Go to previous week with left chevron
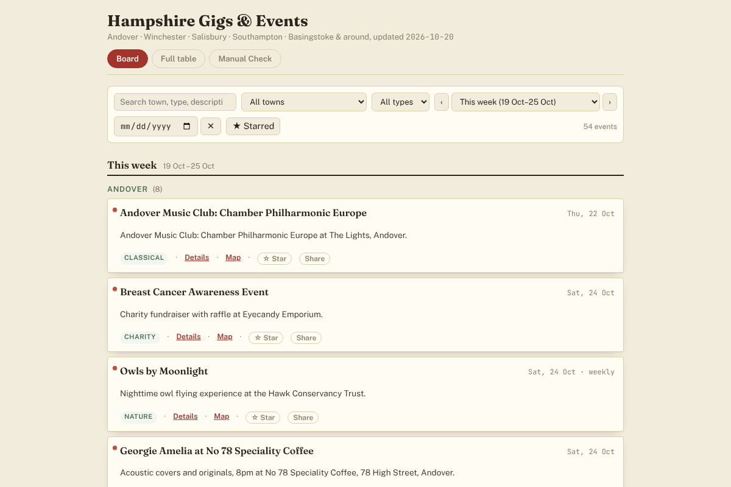 pos(441,102)
